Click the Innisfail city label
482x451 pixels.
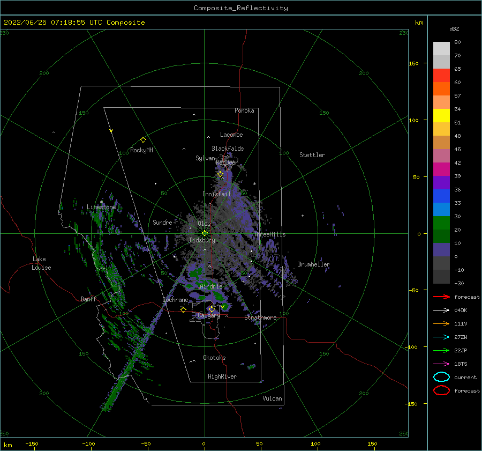pos(216,194)
